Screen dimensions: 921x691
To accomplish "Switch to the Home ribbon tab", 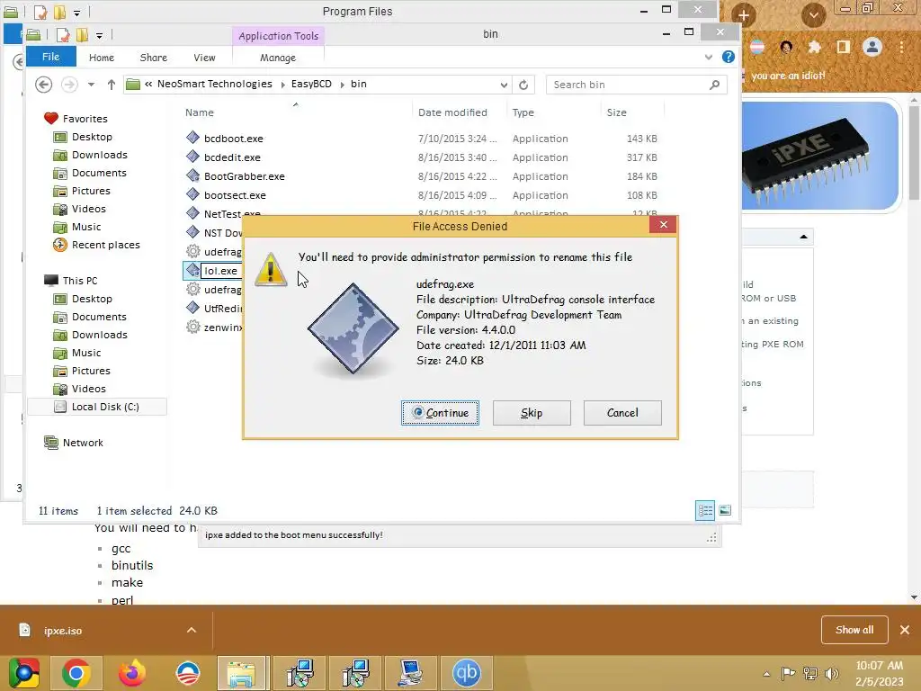I will [x=102, y=58].
